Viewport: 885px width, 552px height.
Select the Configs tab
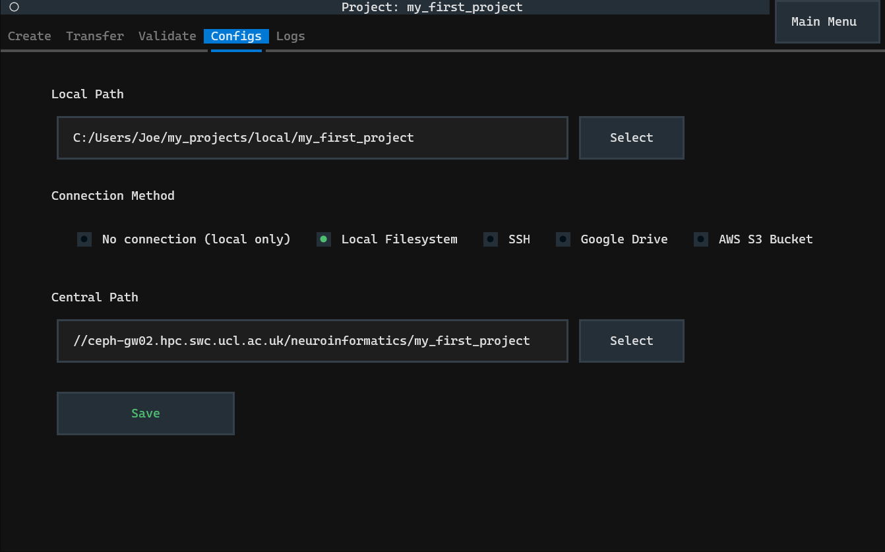[236, 36]
